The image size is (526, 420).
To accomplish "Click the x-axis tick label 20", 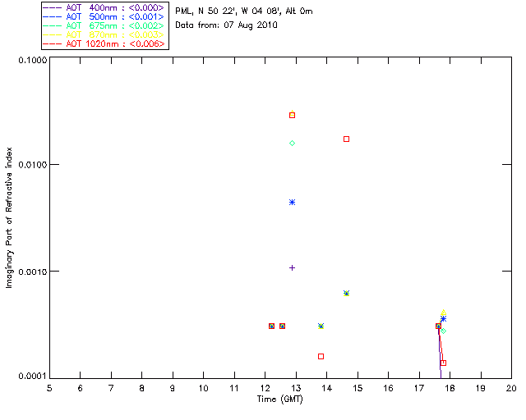I will 511,388.
